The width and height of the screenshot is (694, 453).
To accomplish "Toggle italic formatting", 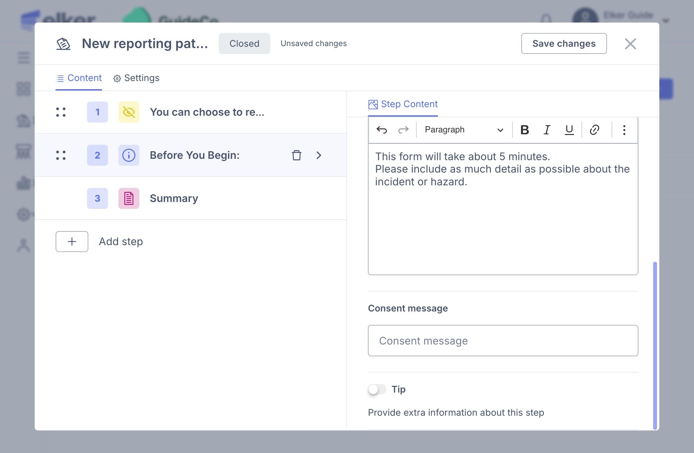I will (547, 130).
